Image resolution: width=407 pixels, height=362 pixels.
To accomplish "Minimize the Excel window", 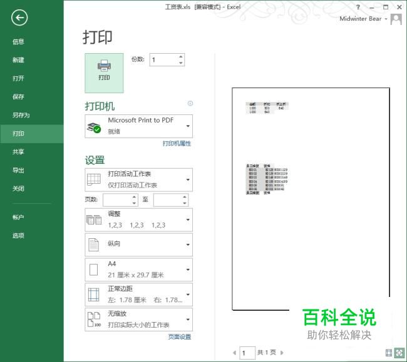I will (x=372, y=8).
